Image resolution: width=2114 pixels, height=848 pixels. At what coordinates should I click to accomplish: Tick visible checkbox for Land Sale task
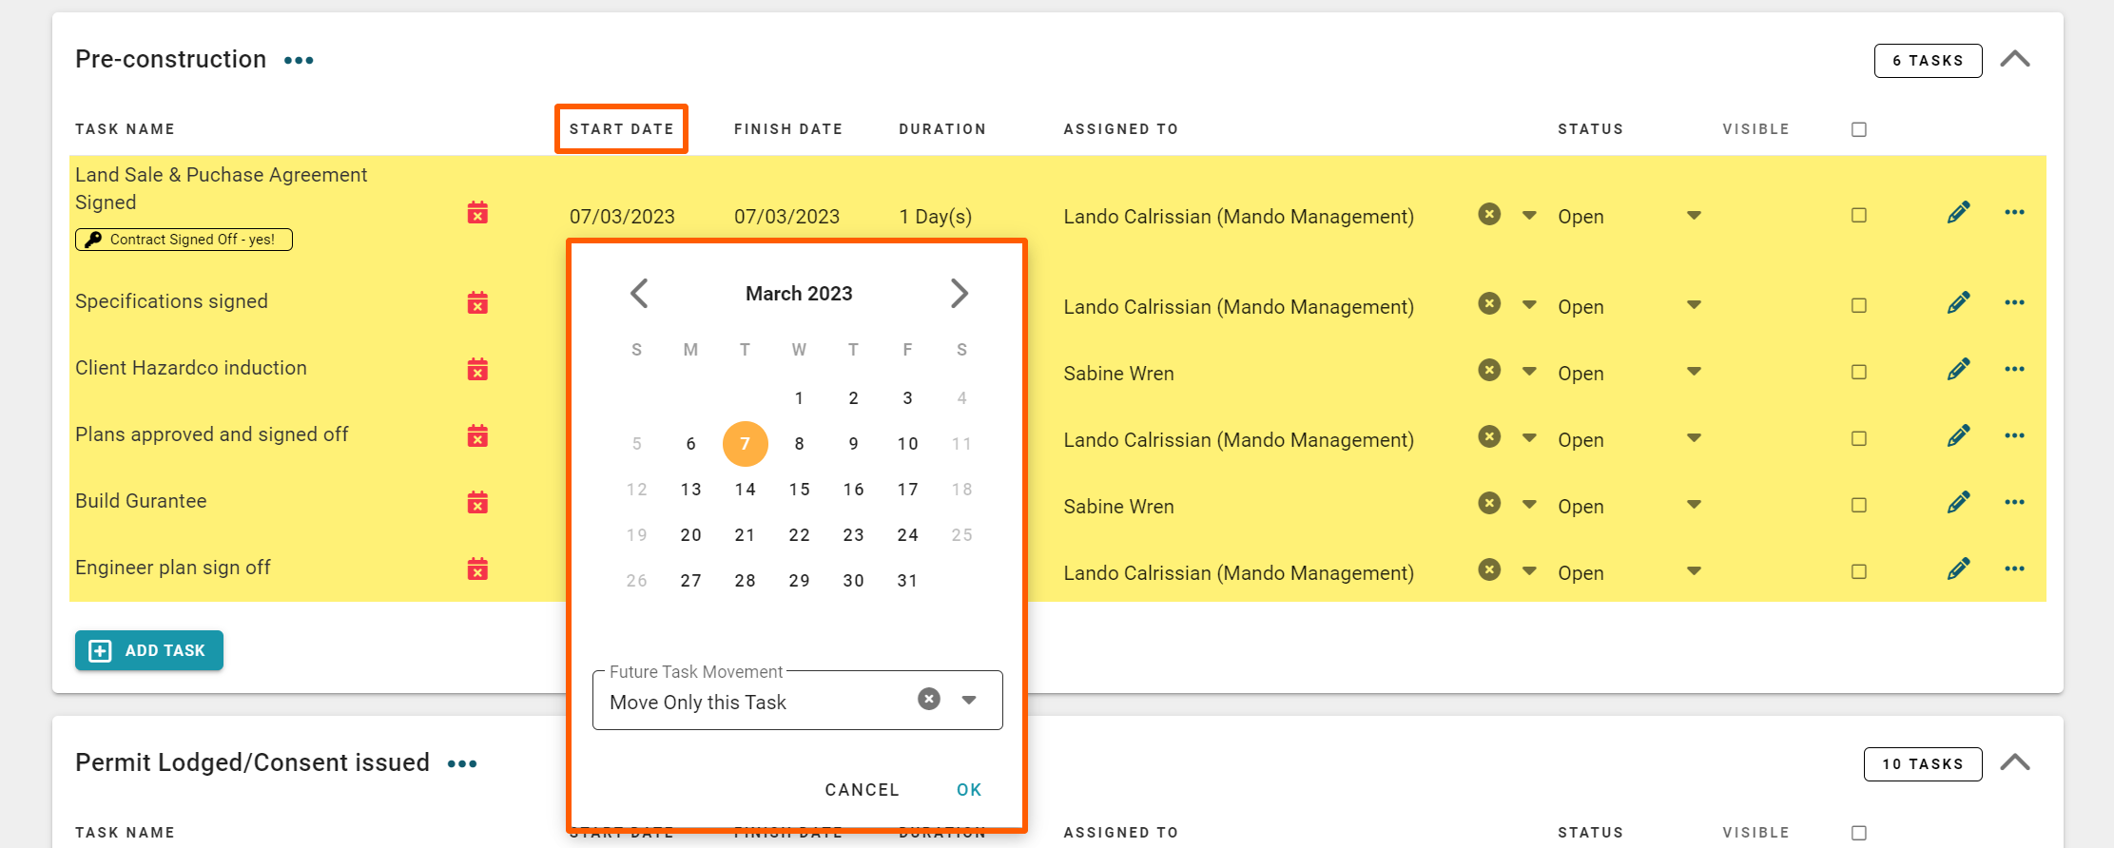coord(1858,216)
